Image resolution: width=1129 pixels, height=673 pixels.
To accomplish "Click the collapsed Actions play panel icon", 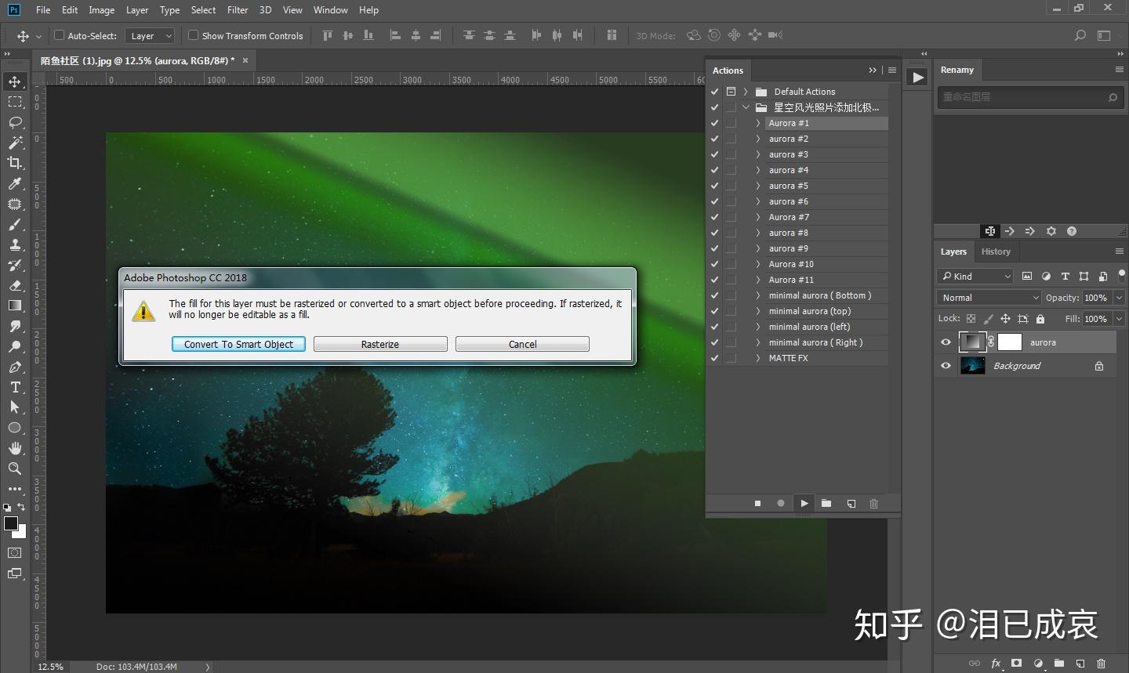I will coord(917,77).
